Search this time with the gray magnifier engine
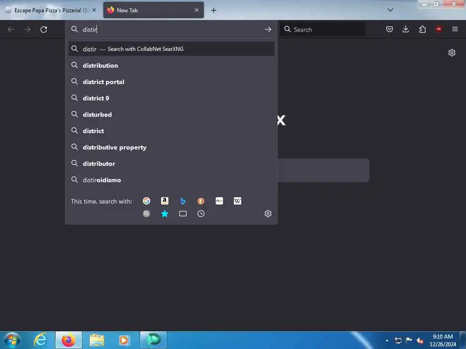 point(146,214)
